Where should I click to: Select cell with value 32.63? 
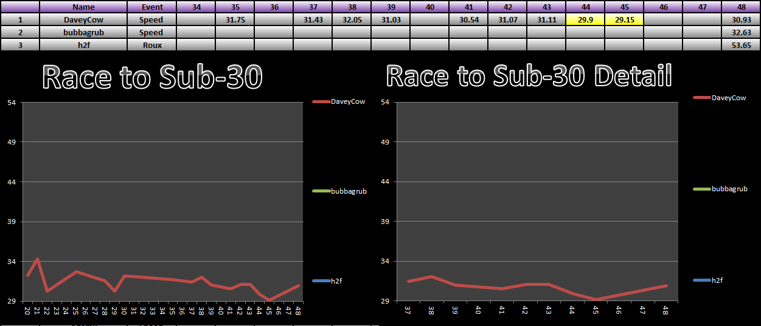pos(741,32)
